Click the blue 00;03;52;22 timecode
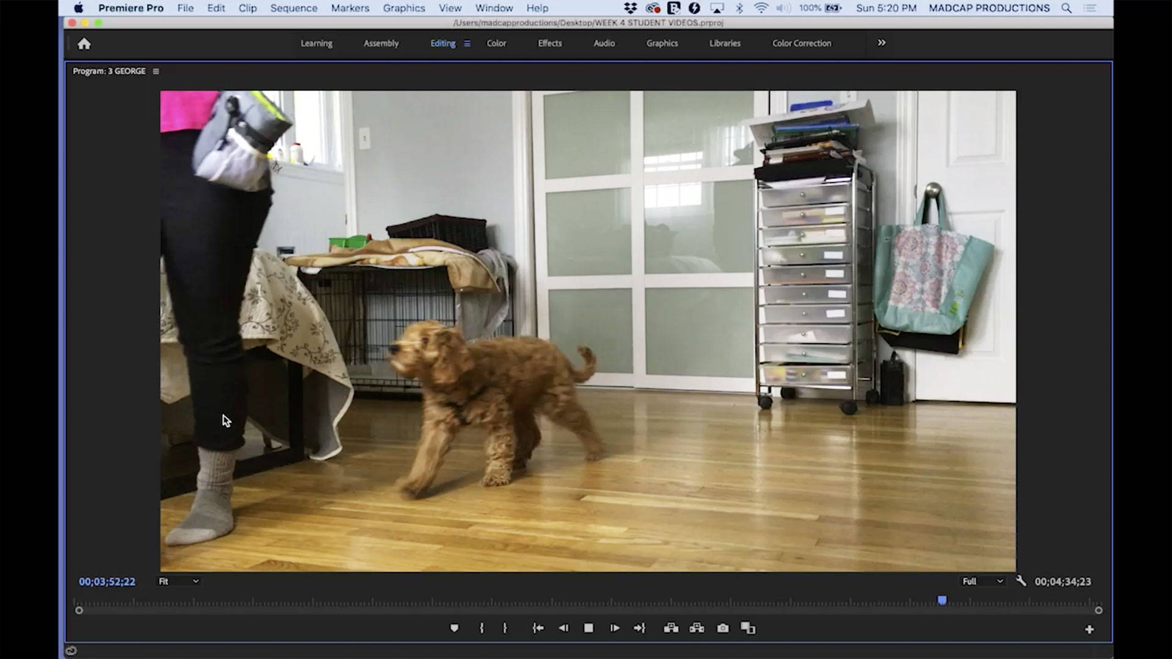The image size is (1172, 659). point(106,582)
